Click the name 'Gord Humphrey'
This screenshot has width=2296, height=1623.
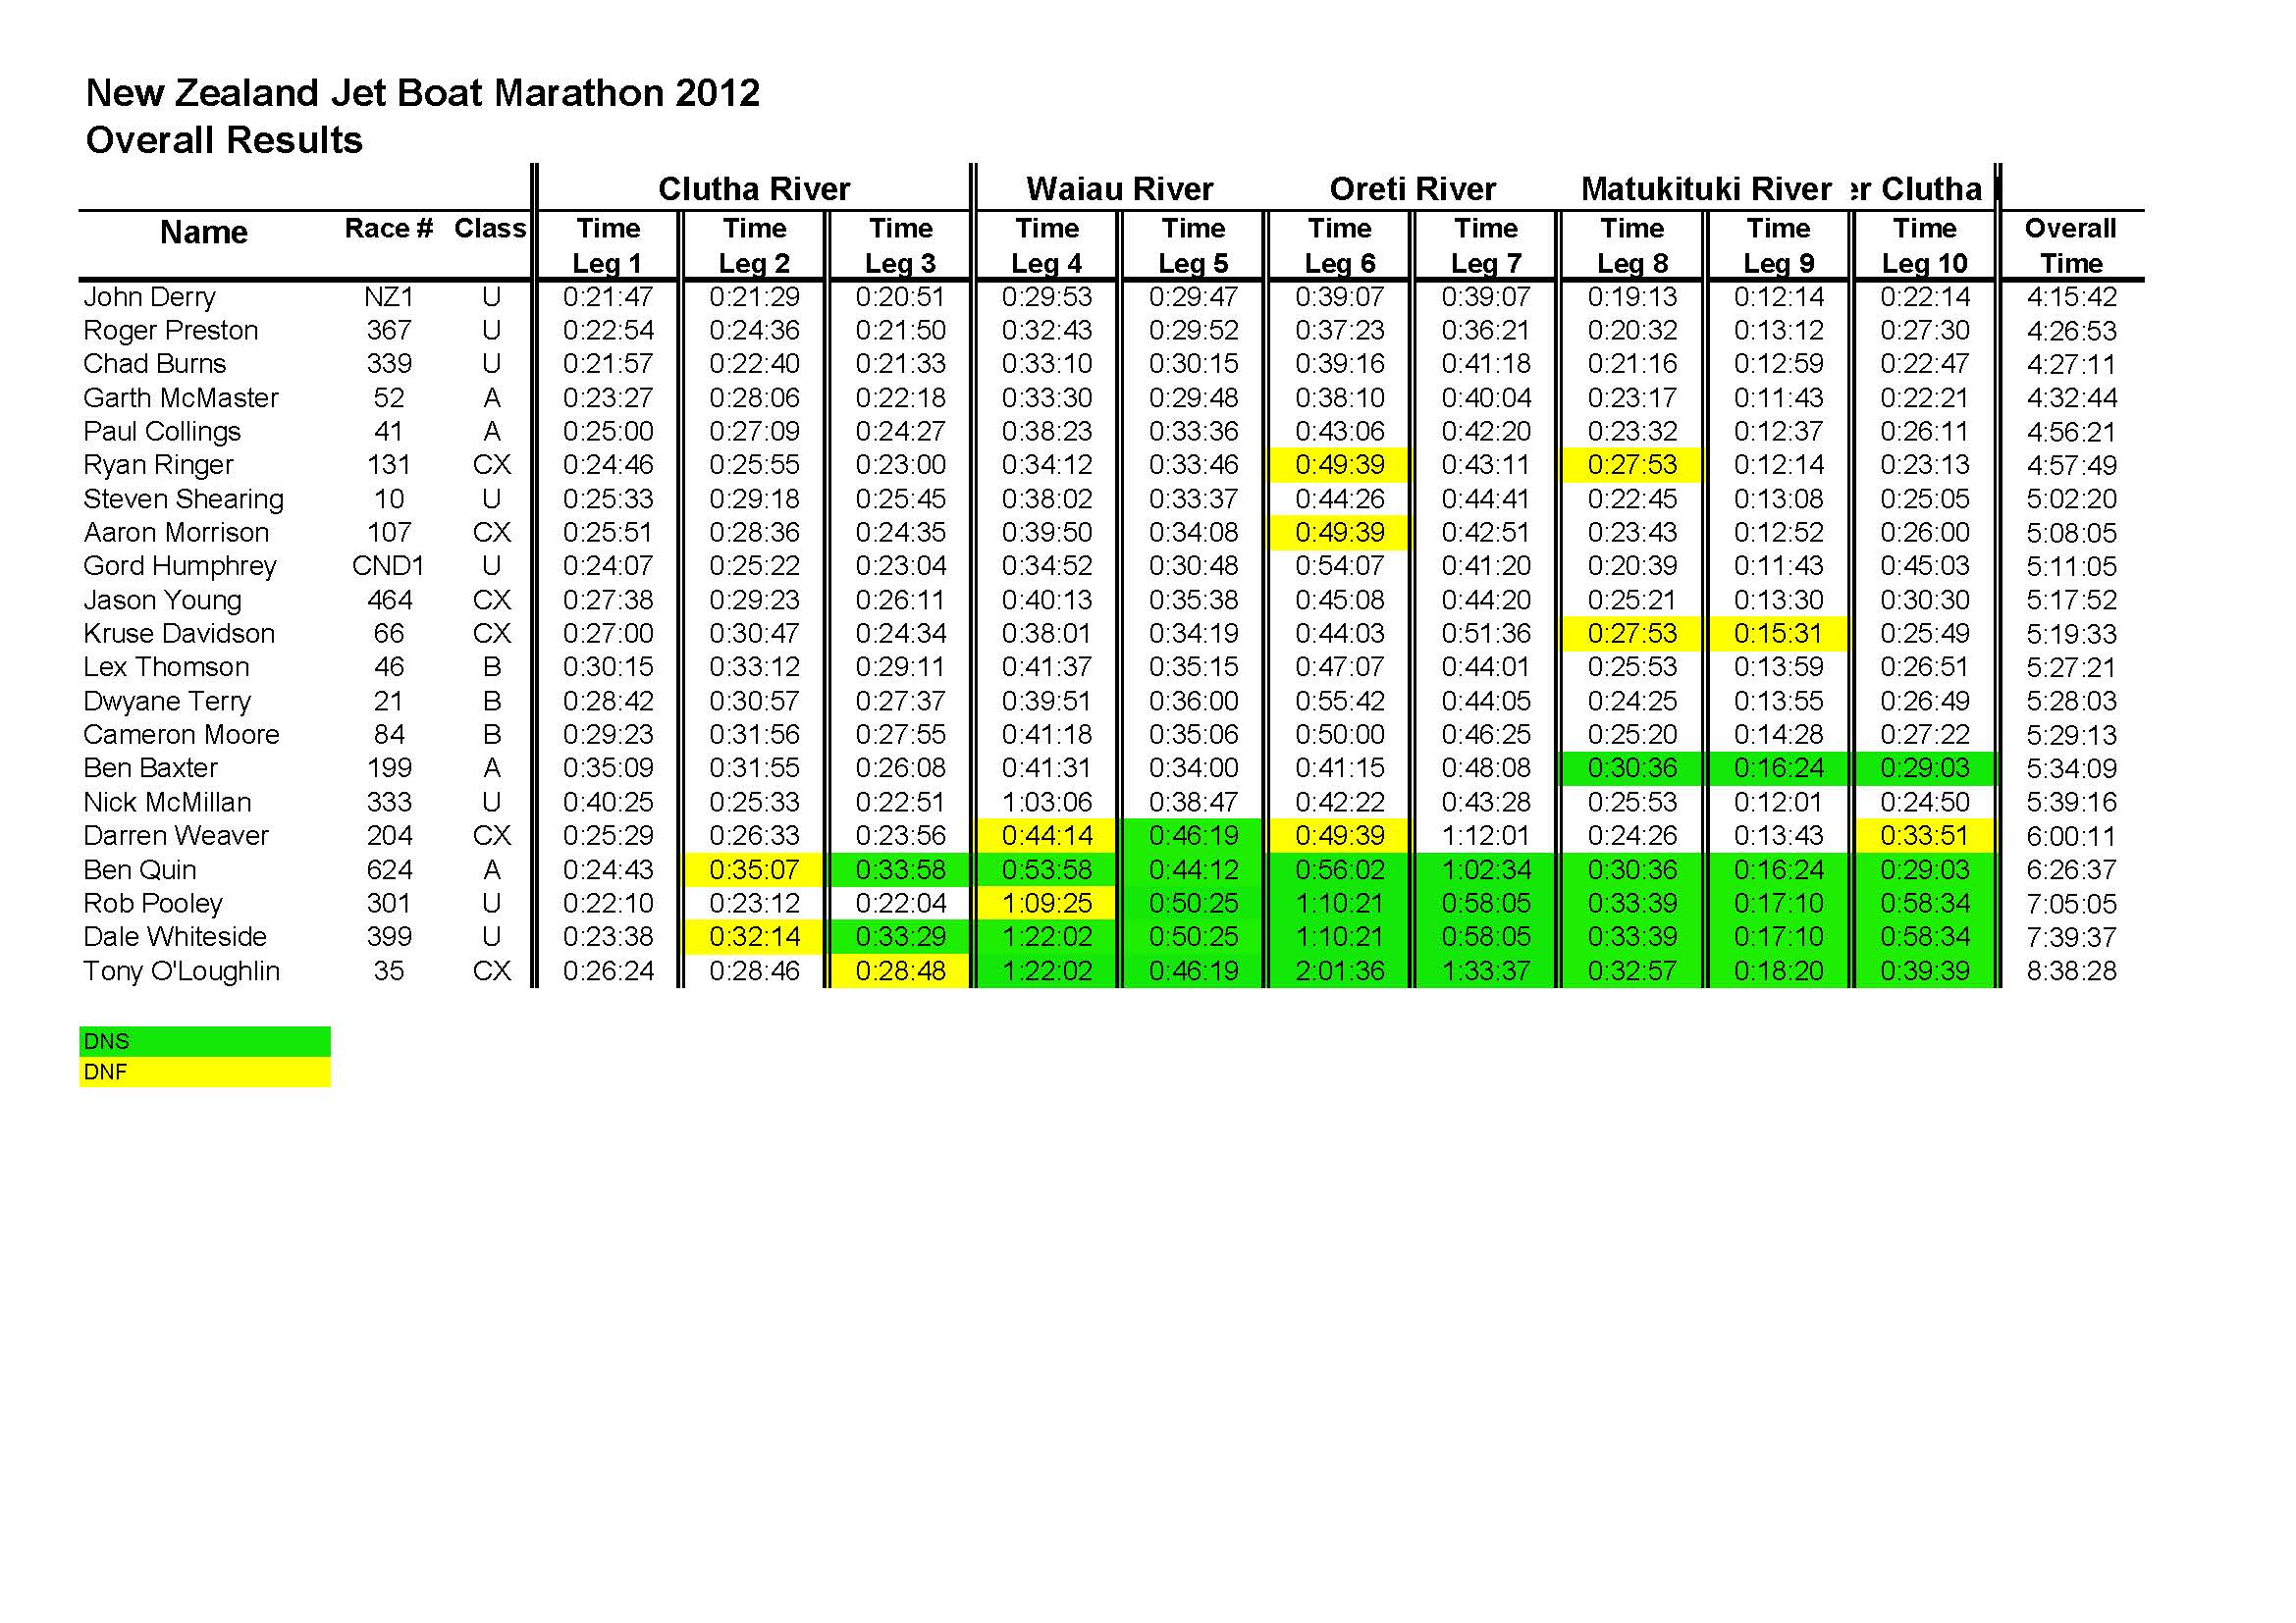(x=180, y=565)
